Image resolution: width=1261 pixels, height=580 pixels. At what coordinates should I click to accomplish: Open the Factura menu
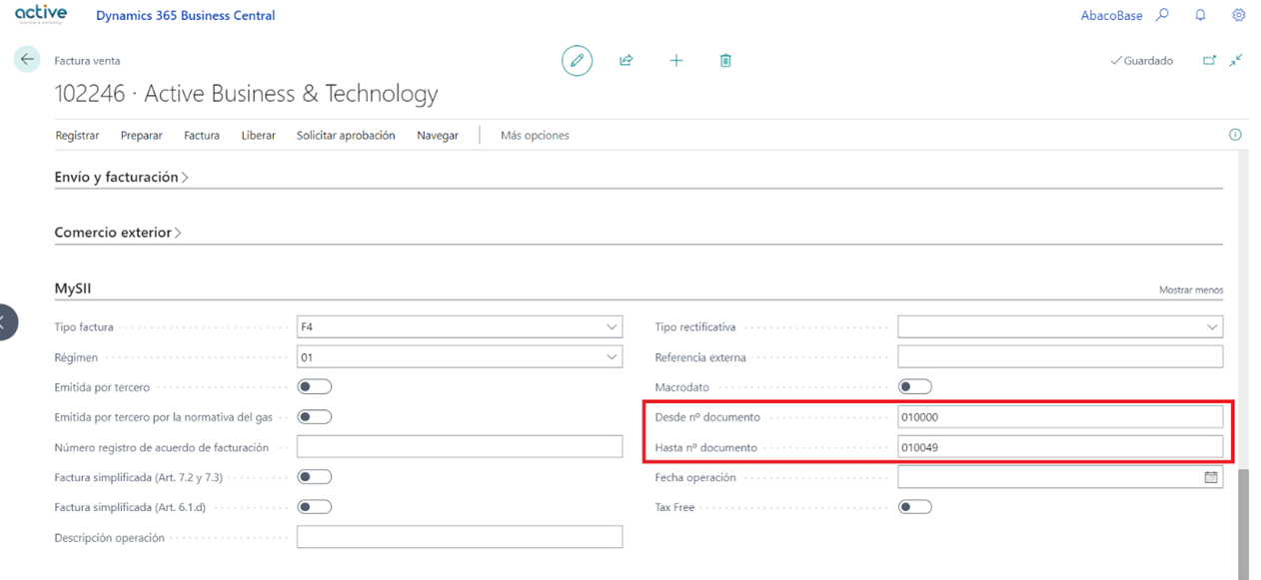(202, 136)
